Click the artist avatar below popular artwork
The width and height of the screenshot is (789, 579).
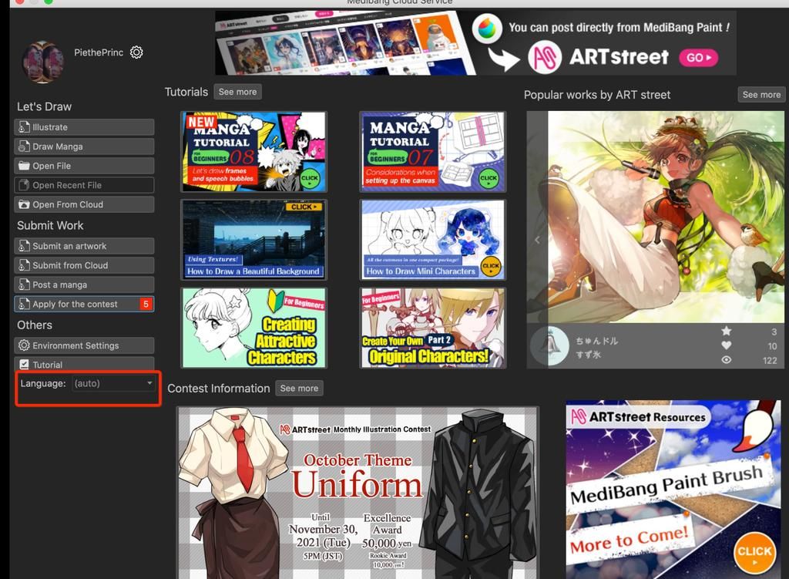click(x=550, y=346)
